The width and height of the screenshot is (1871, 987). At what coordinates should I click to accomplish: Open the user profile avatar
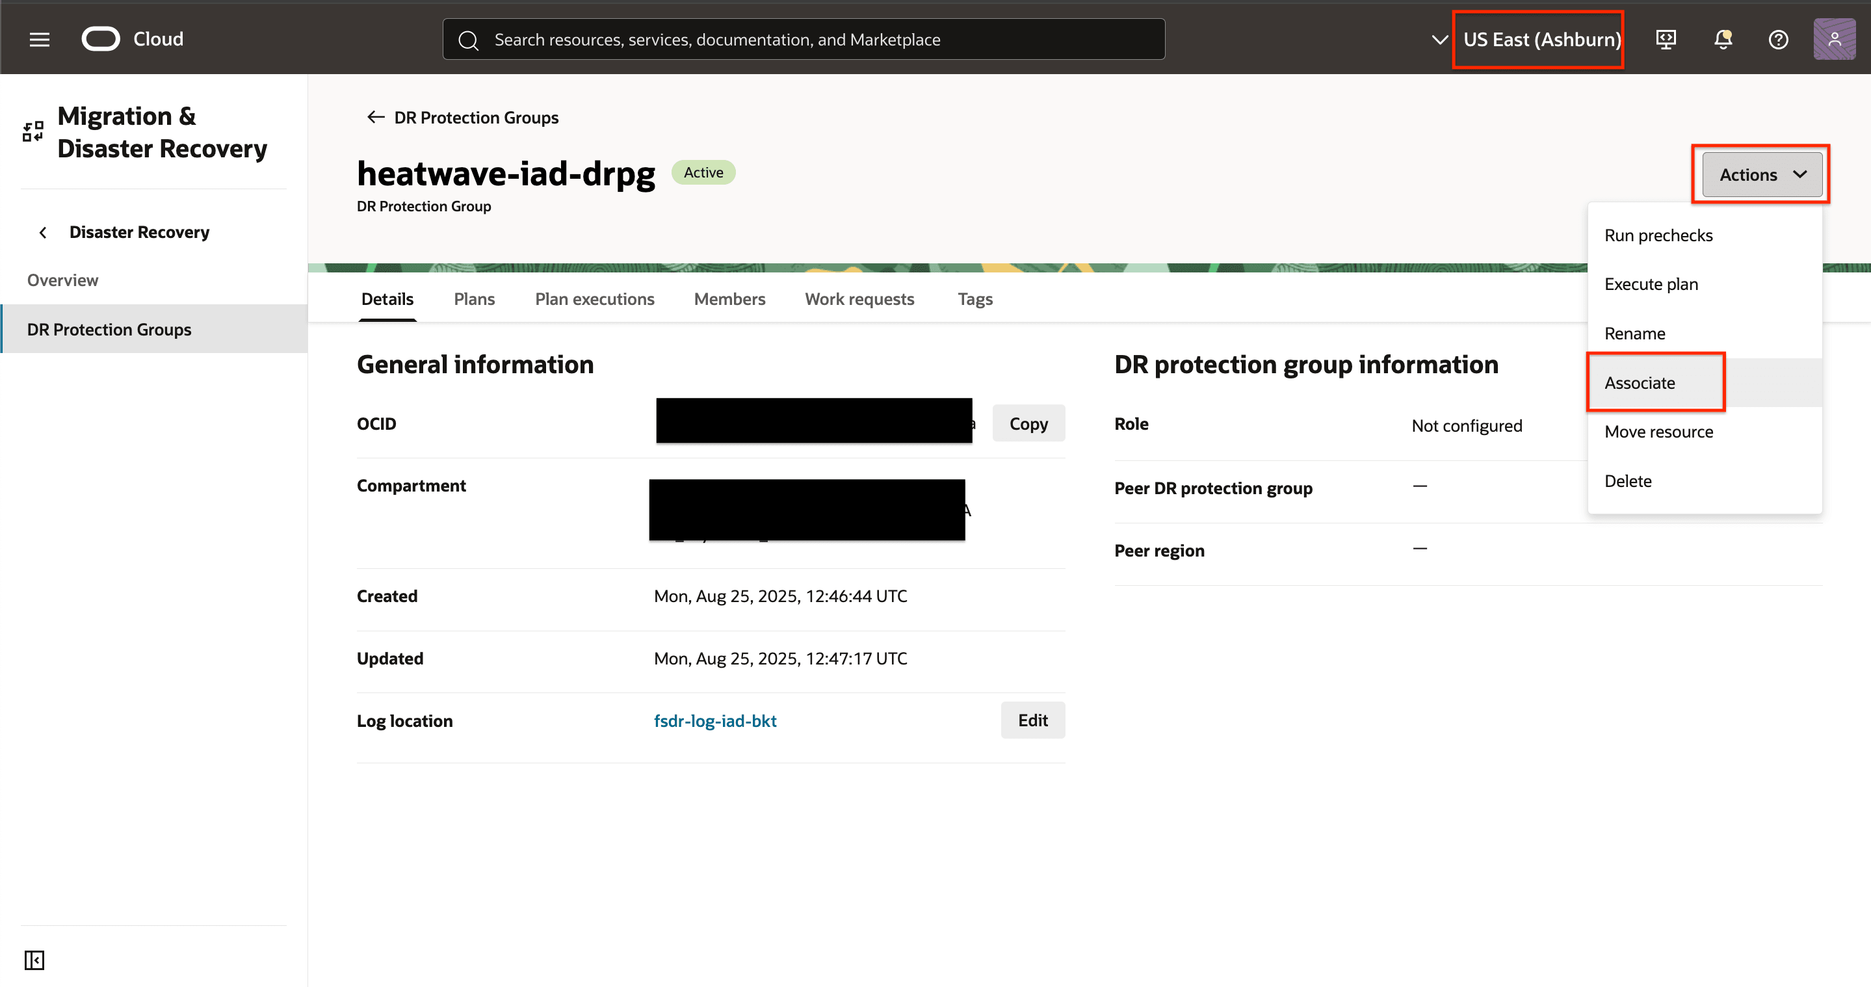[x=1834, y=39]
